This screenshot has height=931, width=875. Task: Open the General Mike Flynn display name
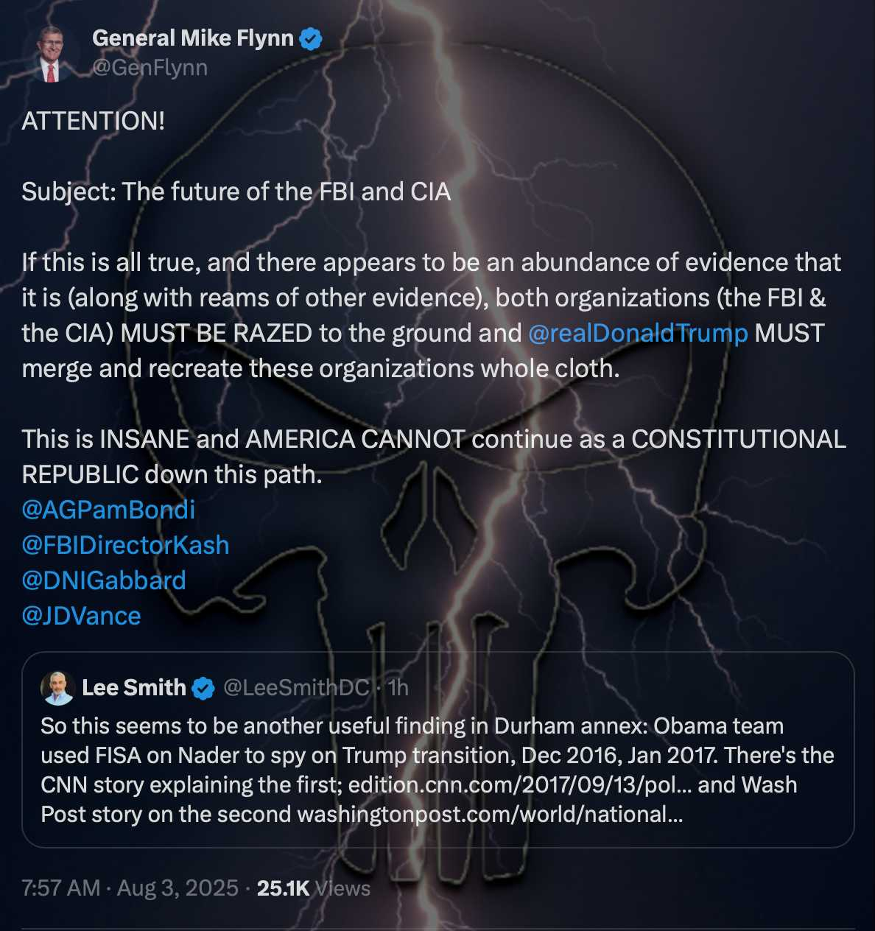pos(193,38)
